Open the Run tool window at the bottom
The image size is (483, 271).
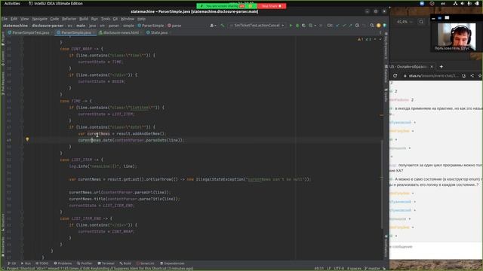pyautogui.click(x=26, y=263)
